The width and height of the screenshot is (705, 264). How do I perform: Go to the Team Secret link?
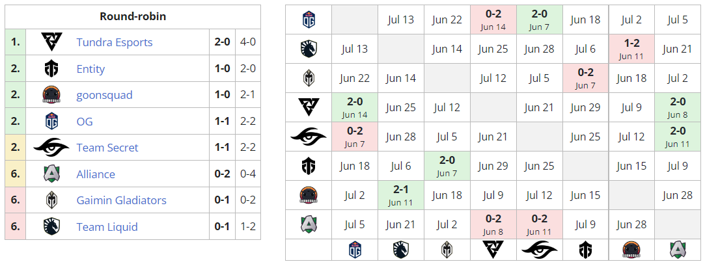107,148
